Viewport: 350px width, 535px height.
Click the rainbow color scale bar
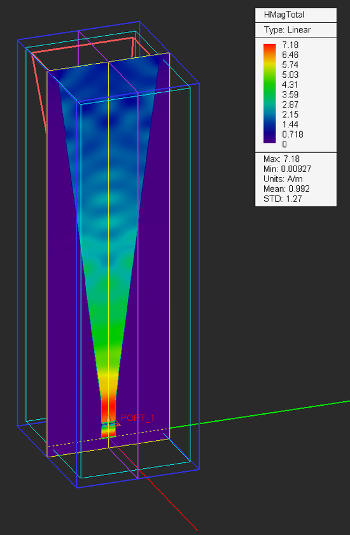pyautogui.click(x=270, y=94)
